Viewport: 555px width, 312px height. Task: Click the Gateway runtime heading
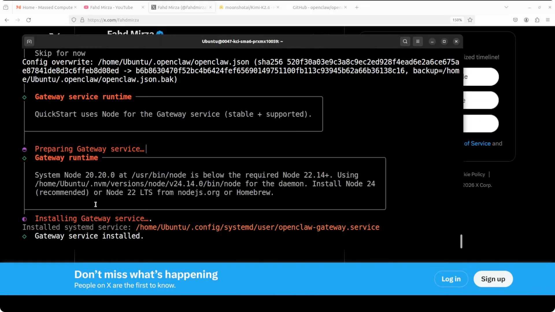(x=66, y=158)
